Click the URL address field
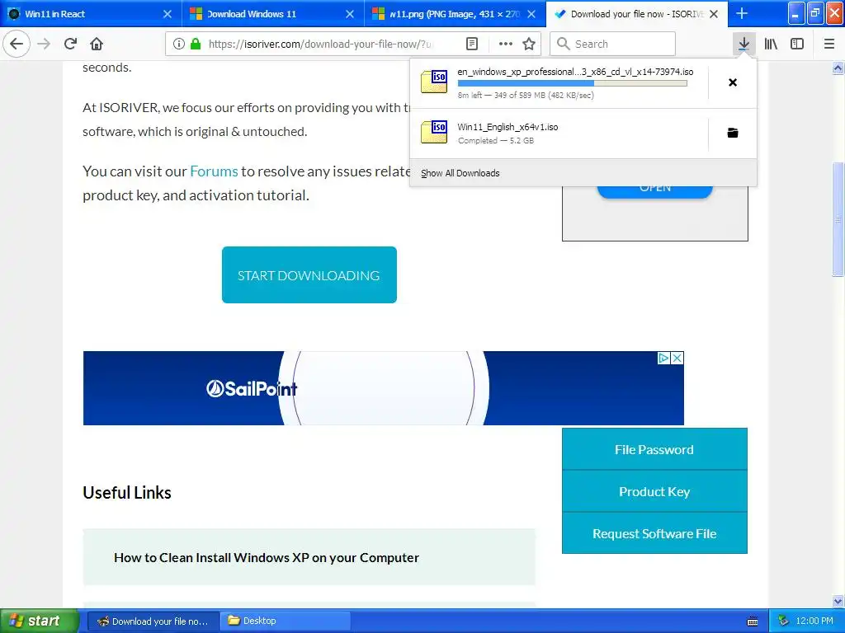 pyautogui.click(x=321, y=45)
